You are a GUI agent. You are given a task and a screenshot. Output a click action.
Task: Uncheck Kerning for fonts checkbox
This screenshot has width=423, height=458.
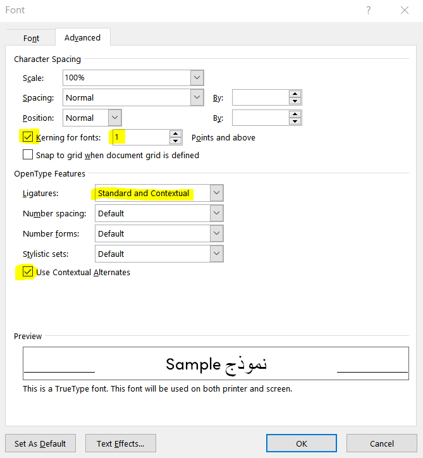[x=28, y=137]
